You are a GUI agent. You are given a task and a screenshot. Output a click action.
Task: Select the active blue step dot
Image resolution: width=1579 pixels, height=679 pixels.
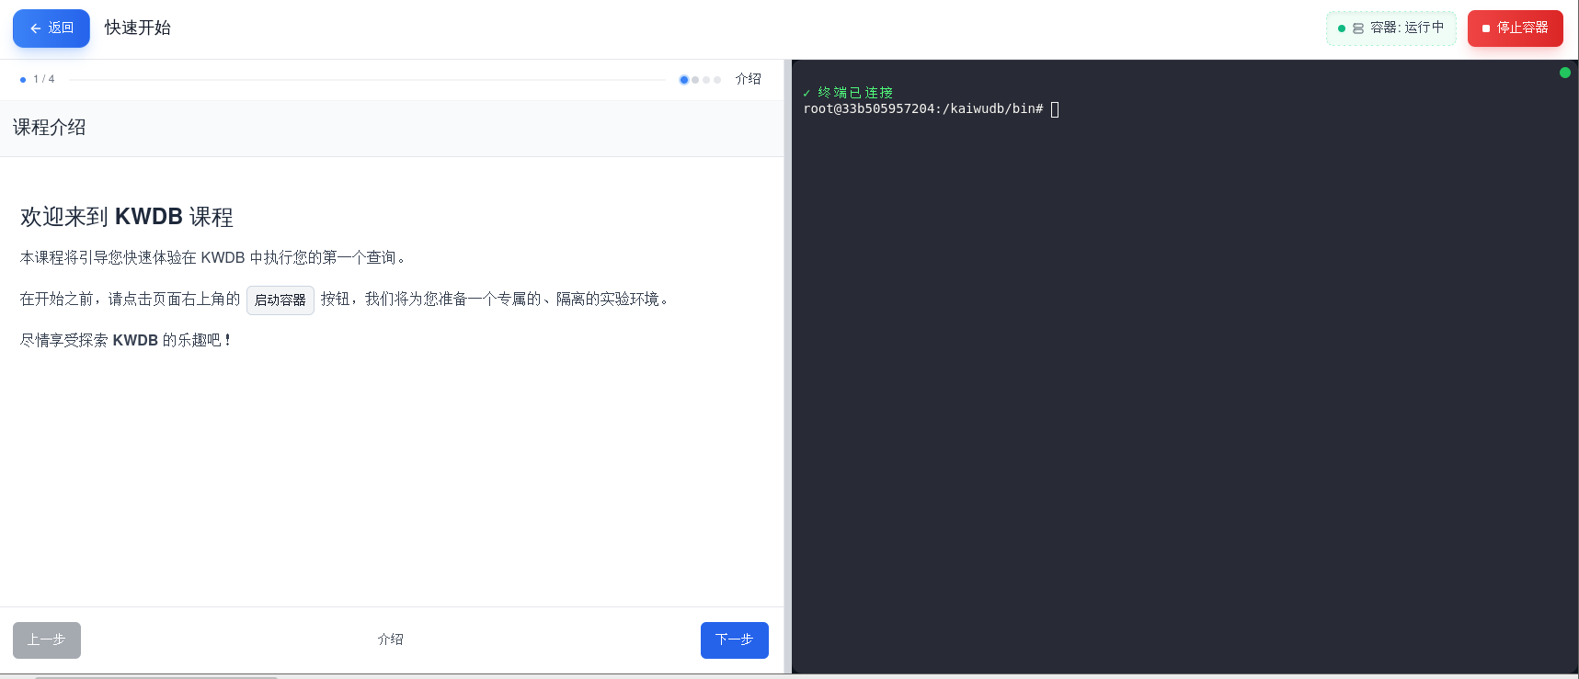point(684,80)
